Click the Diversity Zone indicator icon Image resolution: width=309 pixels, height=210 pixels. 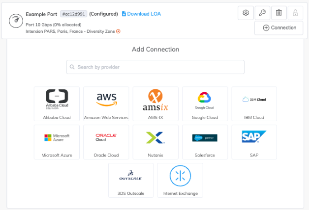pos(118,31)
